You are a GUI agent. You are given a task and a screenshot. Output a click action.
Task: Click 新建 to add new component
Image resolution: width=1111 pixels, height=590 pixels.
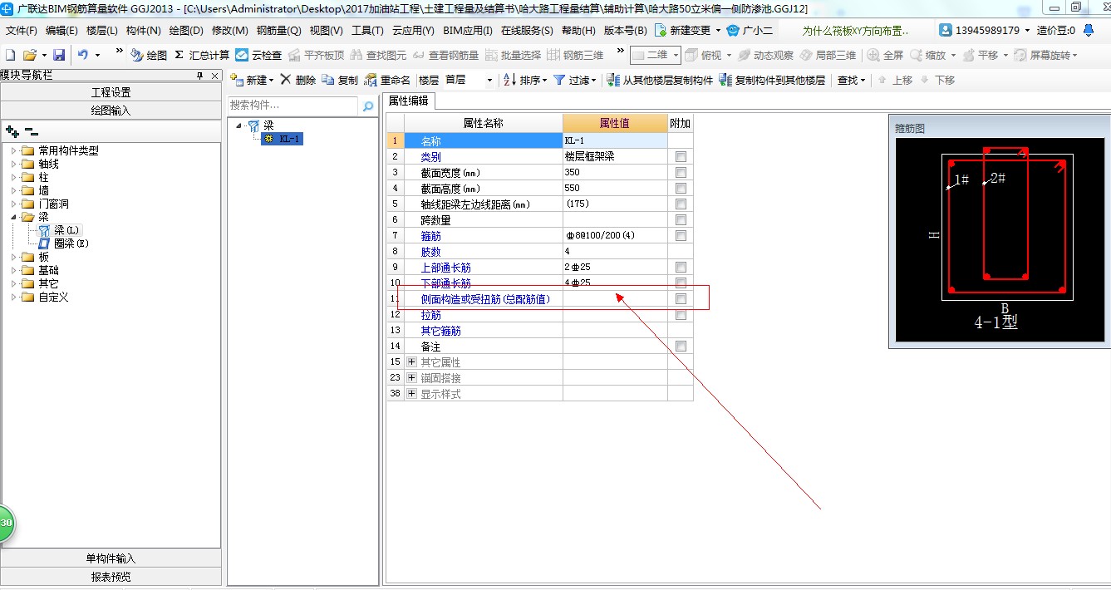[252, 80]
